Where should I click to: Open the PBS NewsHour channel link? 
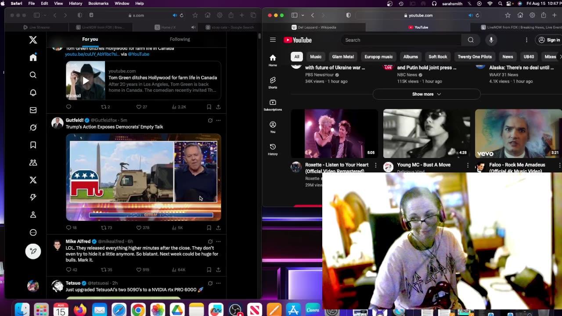(319, 75)
